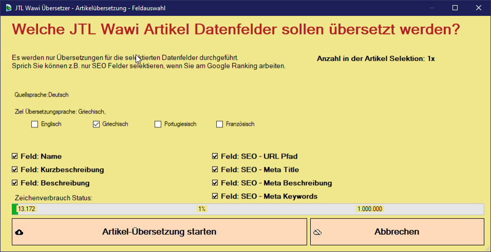491x252 pixels.
Task: Click the Quellsprache:Deutsch label
Action: (x=41, y=95)
